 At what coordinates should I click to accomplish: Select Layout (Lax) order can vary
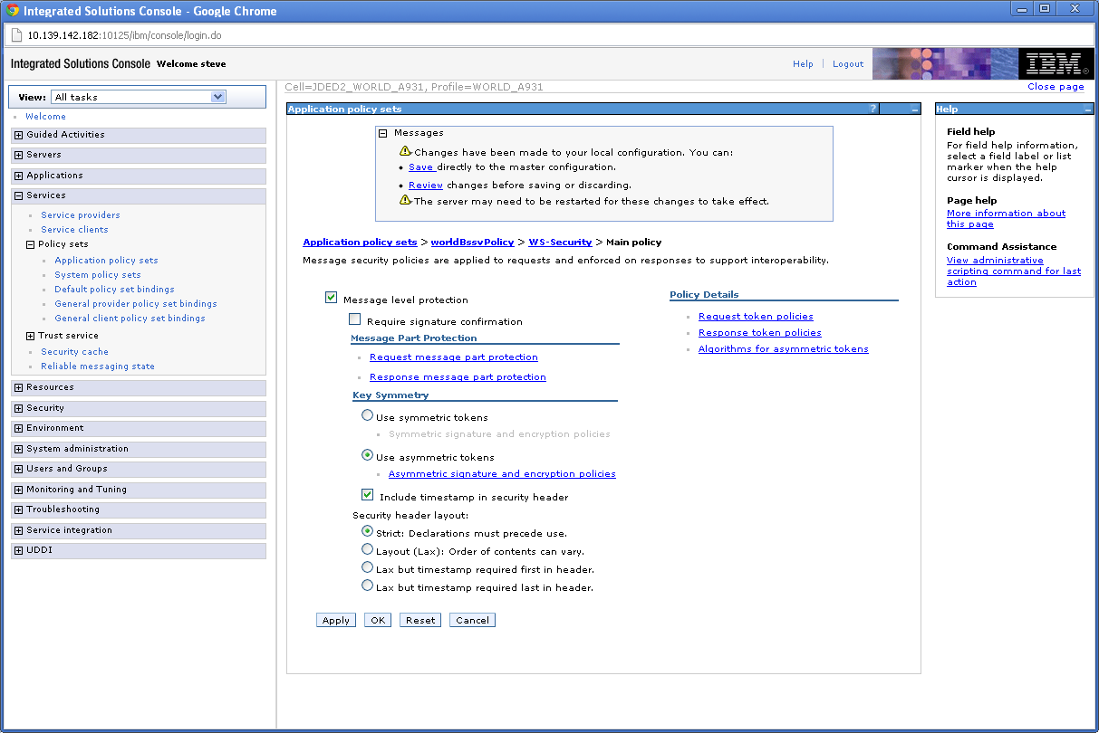(x=367, y=549)
